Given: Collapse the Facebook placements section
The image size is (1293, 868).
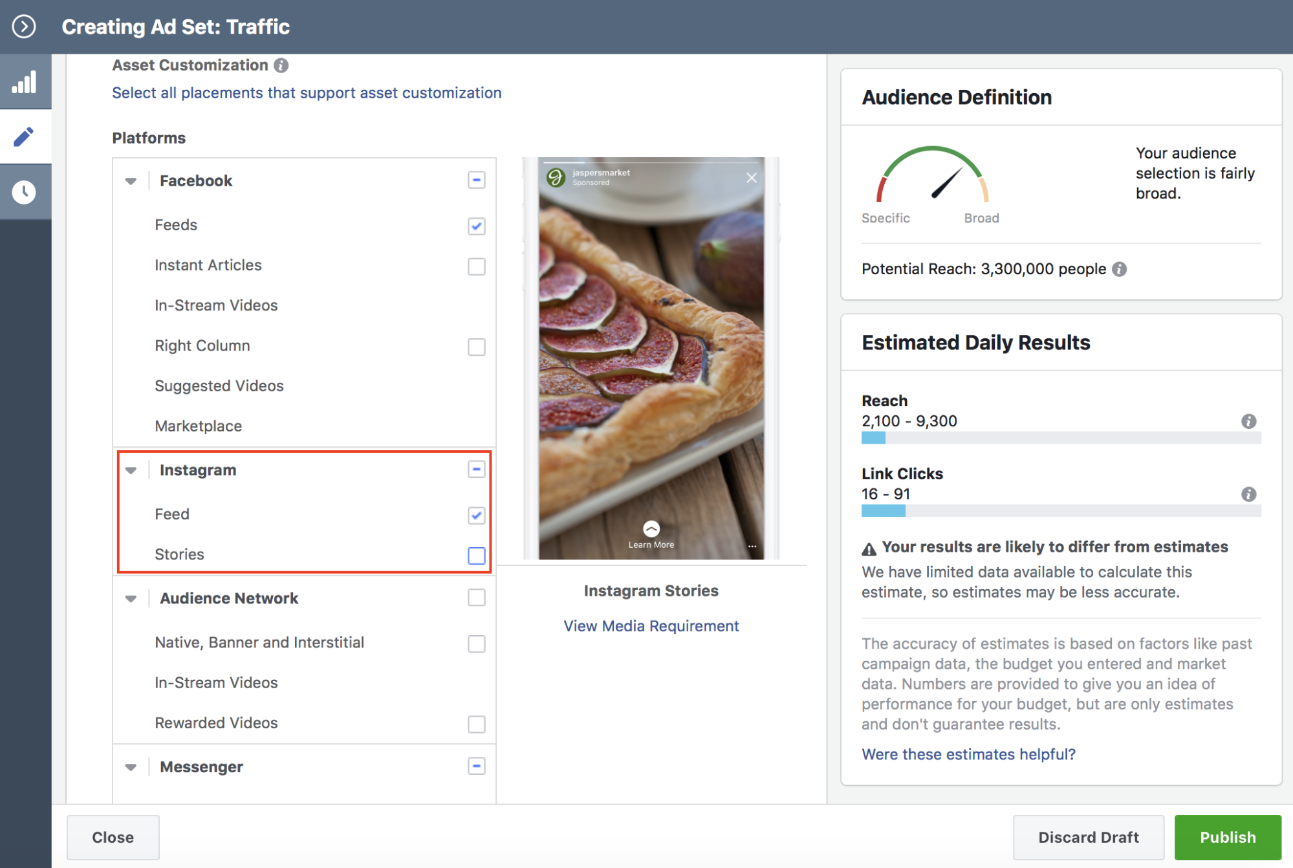Looking at the screenshot, I should coord(131,181).
